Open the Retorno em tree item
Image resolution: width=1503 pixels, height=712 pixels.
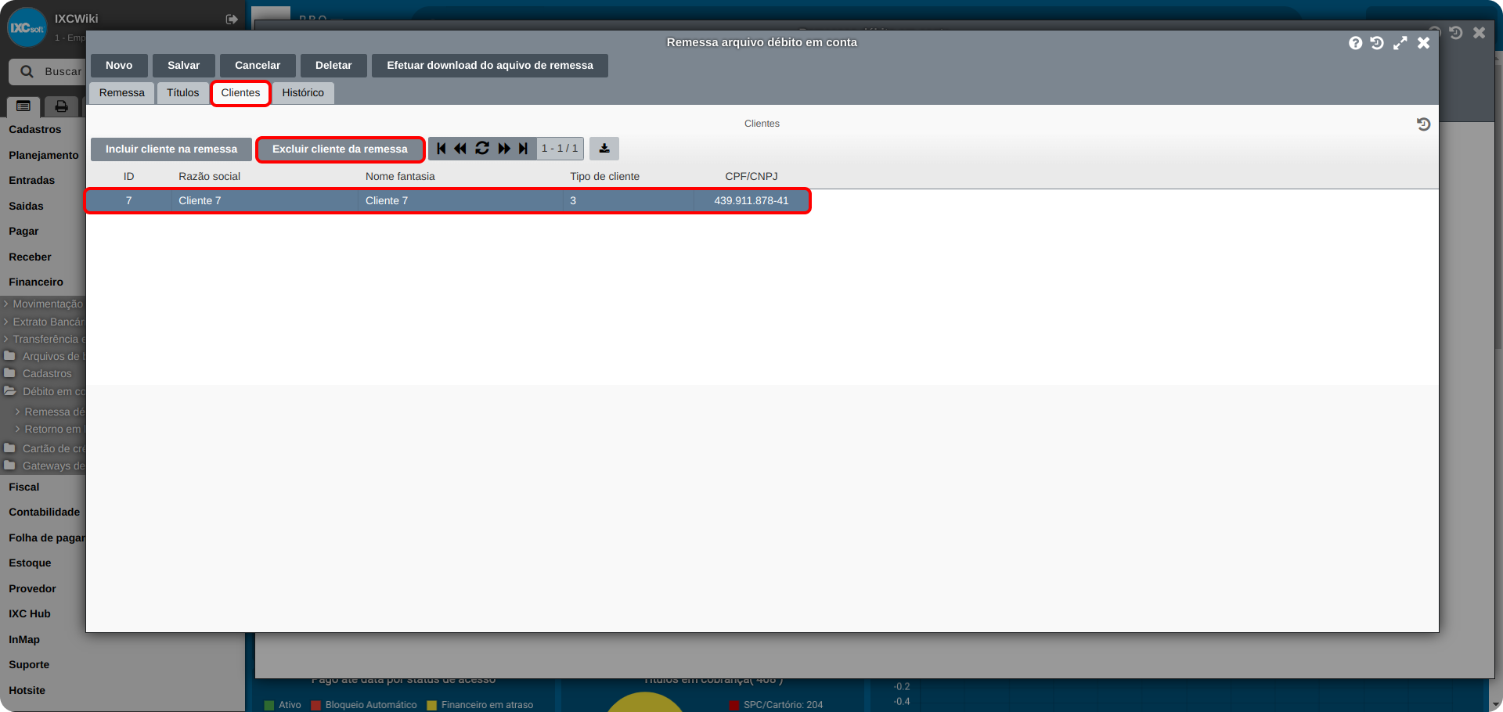[49, 430]
